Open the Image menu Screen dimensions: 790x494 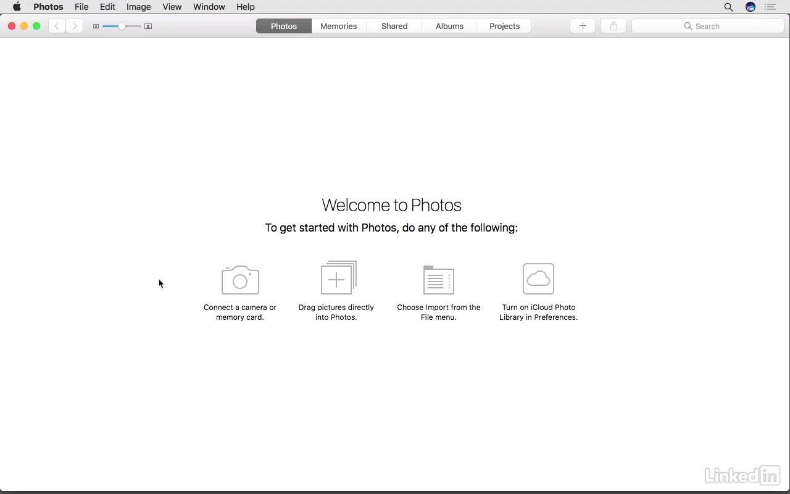(x=138, y=7)
